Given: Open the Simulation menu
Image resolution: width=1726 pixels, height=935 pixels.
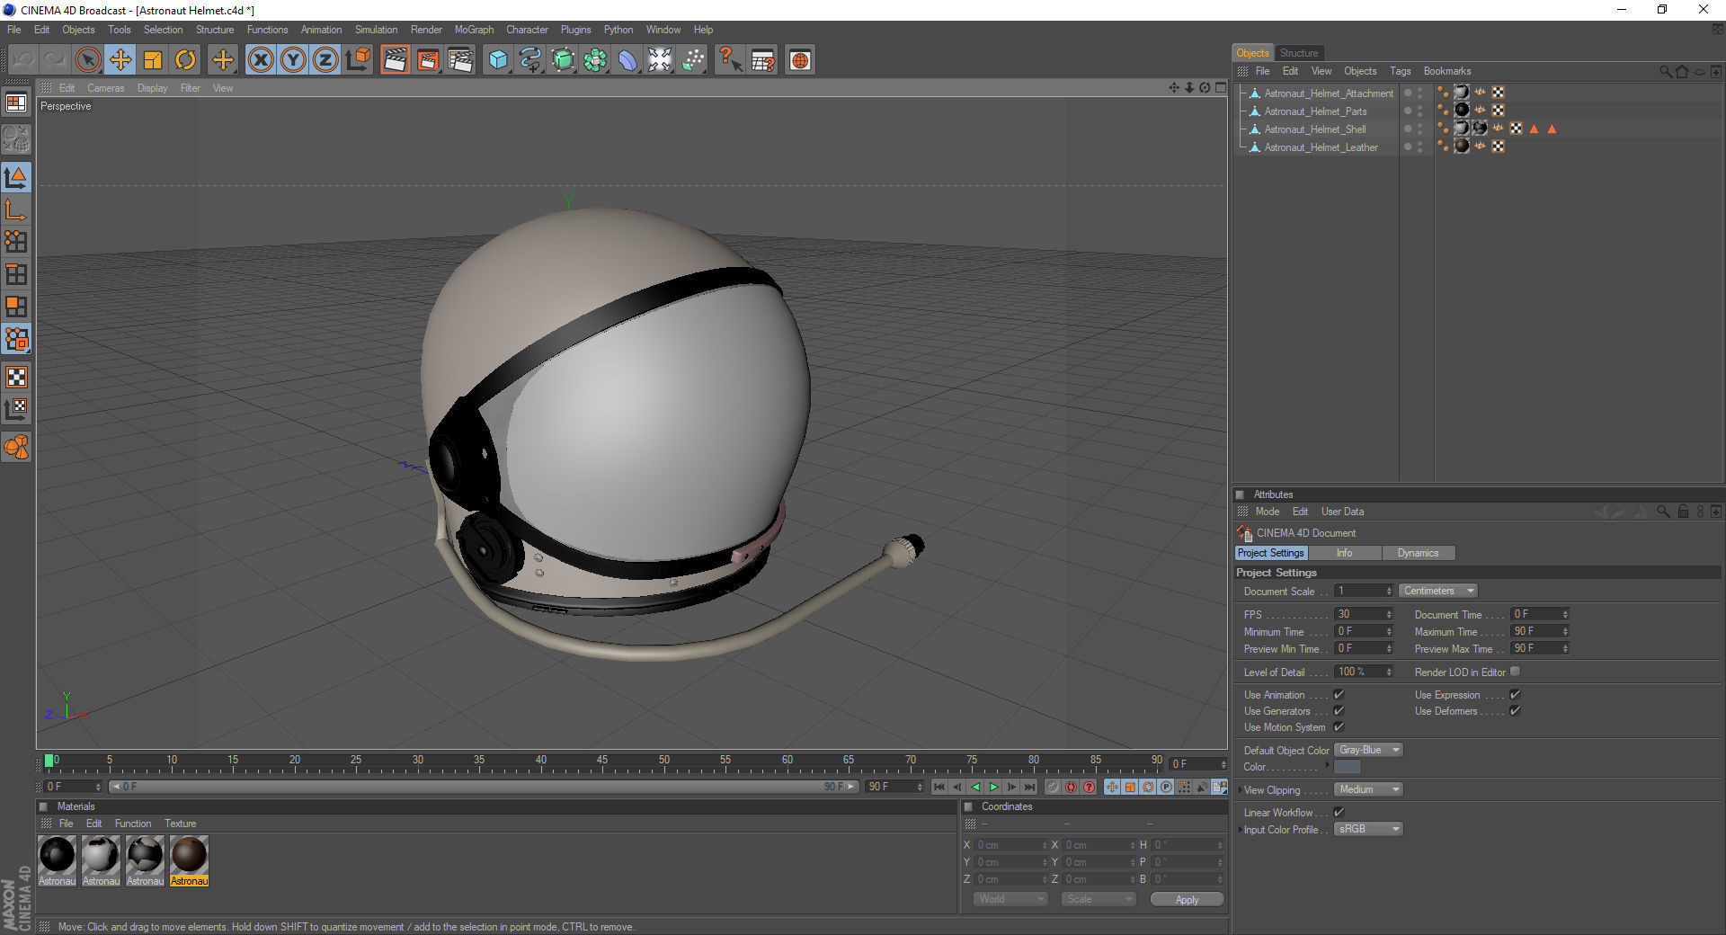Looking at the screenshot, I should coord(376,30).
